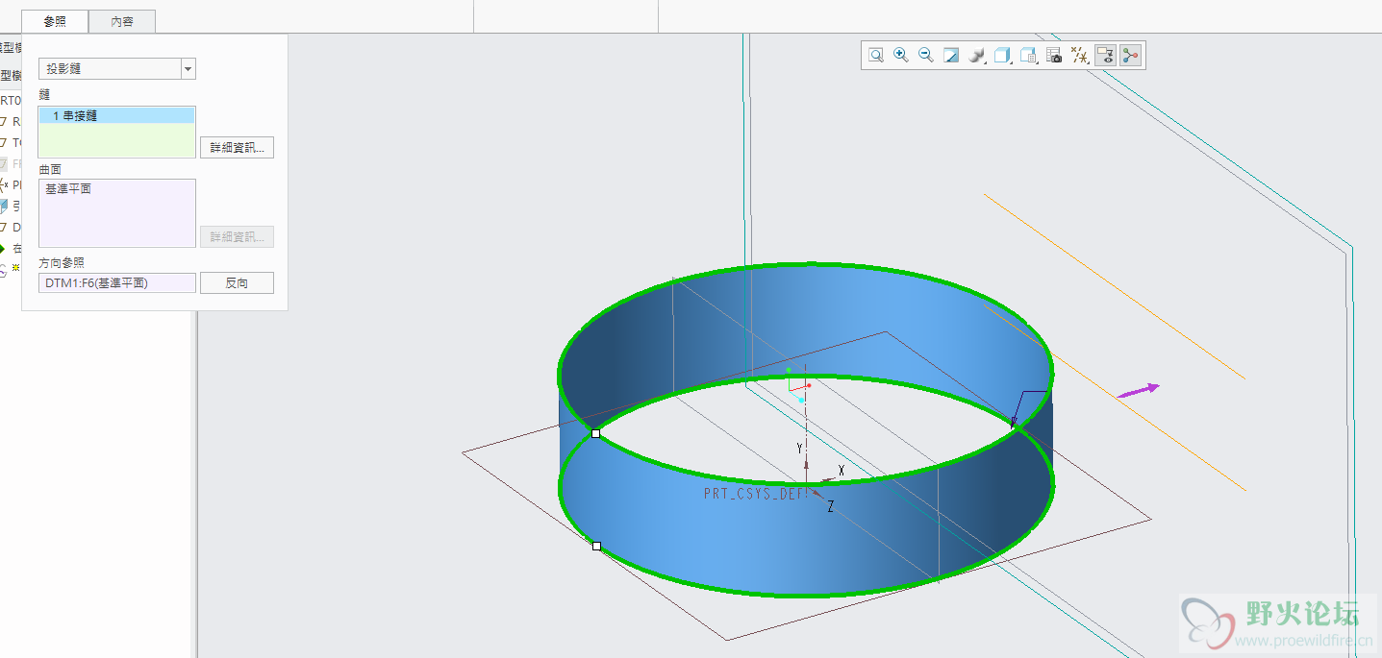The image size is (1382, 658).
Task: Click the DTM1:F6(基準平面) direction reference field
Action: [x=117, y=283]
